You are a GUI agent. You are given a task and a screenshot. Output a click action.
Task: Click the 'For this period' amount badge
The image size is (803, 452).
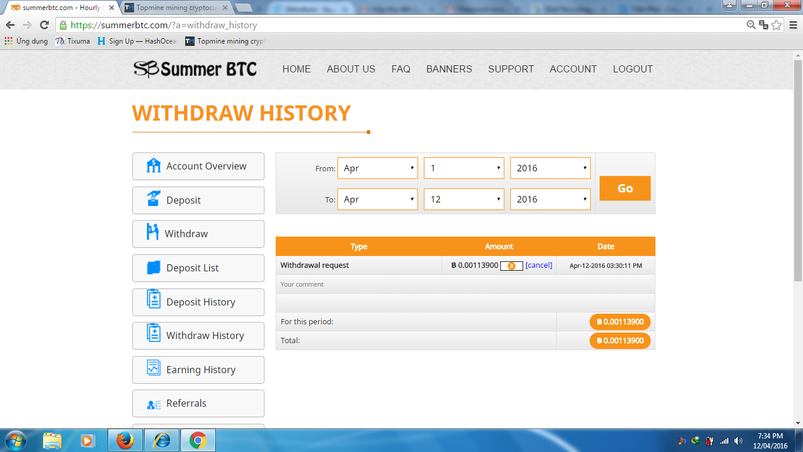point(620,322)
